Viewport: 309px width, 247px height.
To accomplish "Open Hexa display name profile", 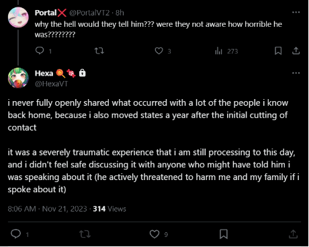I will point(44,73).
